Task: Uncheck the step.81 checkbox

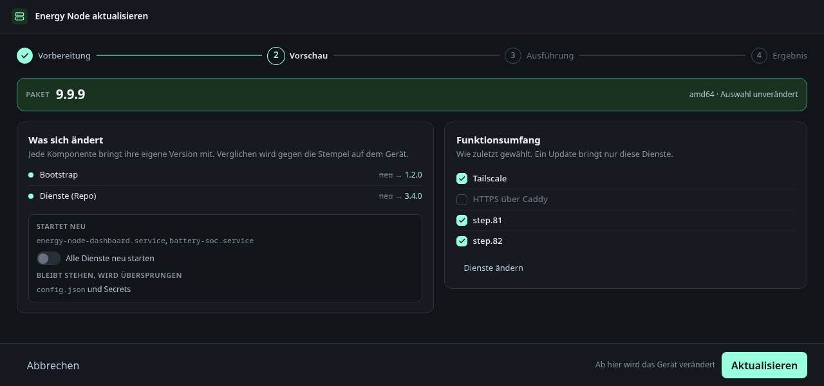Action: [x=462, y=220]
